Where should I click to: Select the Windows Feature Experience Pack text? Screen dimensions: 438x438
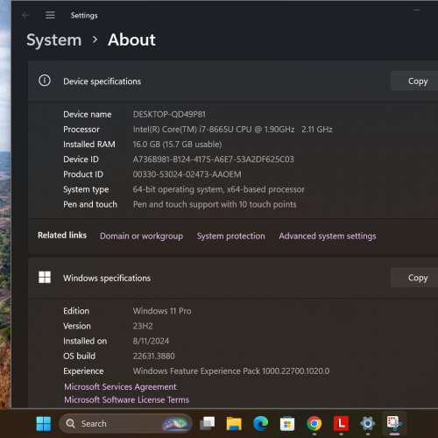coord(231,371)
